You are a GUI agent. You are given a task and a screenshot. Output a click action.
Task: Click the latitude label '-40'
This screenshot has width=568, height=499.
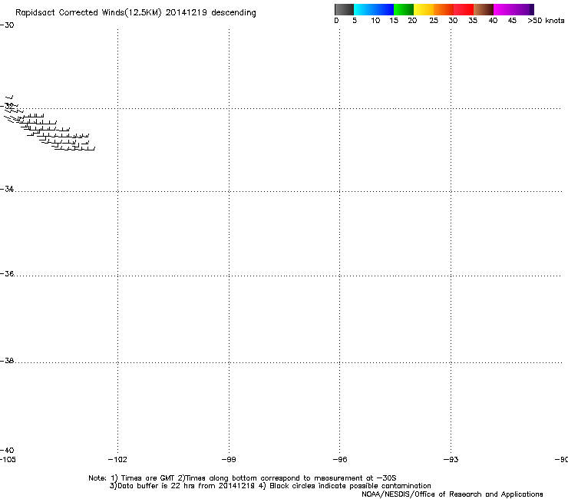point(7,451)
